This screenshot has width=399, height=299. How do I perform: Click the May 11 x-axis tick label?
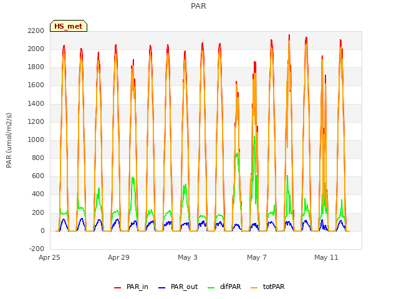326,257
